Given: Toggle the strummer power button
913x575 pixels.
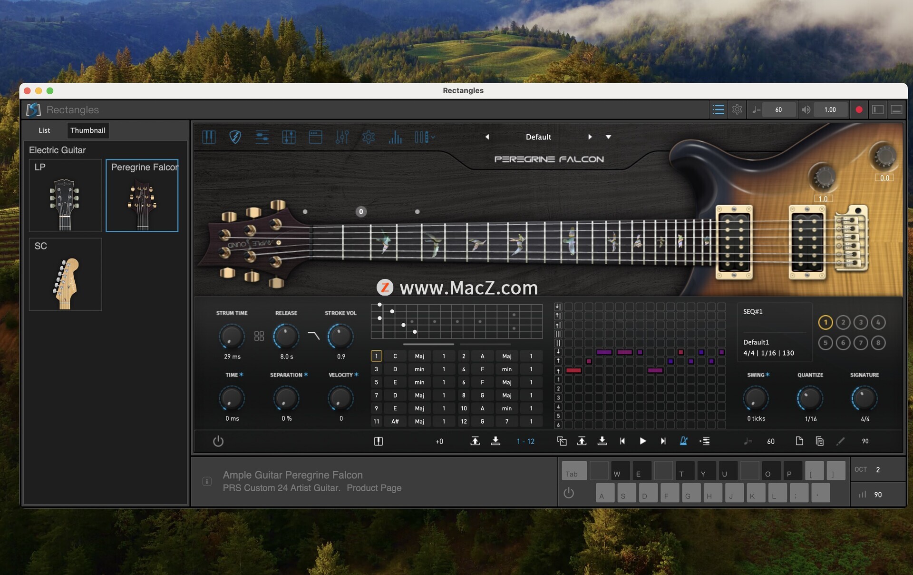Looking at the screenshot, I should coord(218,441).
